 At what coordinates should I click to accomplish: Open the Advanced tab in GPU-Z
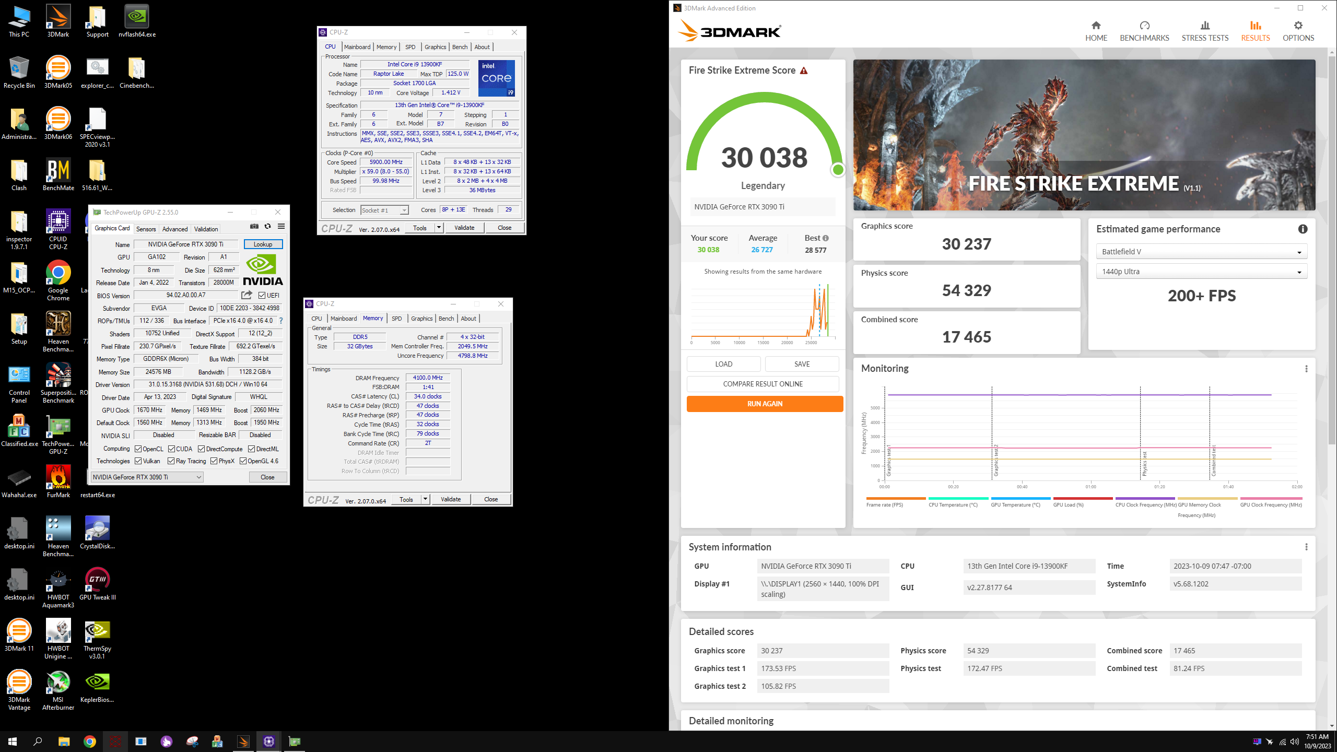click(175, 229)
